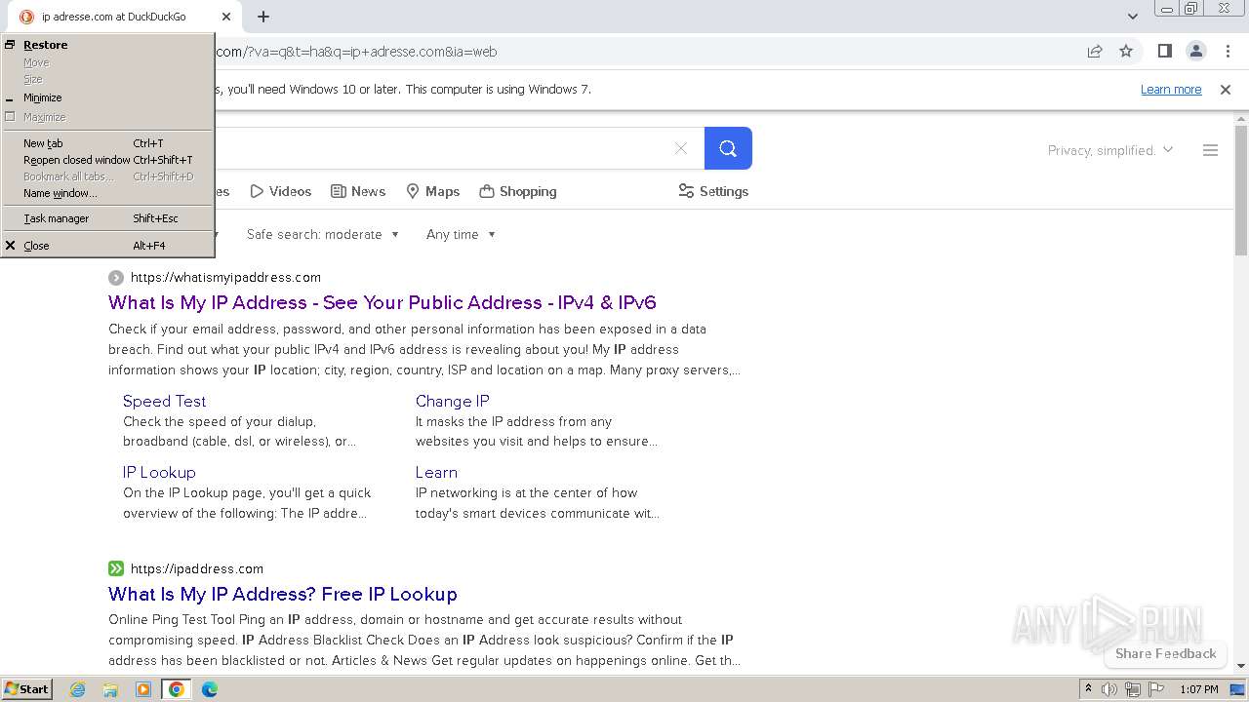
Task: Switch to Shopping results tab
Action: click(x=518, y=191)
